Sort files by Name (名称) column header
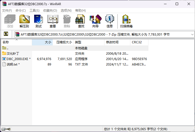Screen dimensions: 195x132 6,42
